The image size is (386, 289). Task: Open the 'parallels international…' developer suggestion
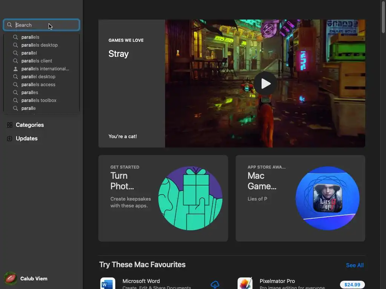pyautogui.click(x=41, y=69)
